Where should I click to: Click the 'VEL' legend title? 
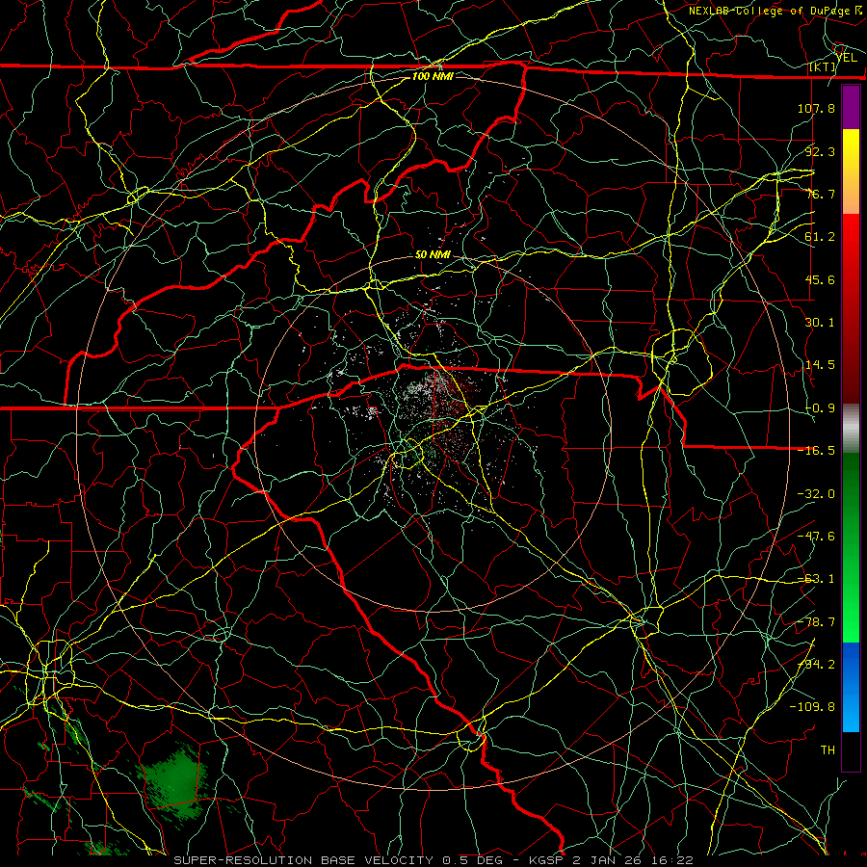click(847, 58)
